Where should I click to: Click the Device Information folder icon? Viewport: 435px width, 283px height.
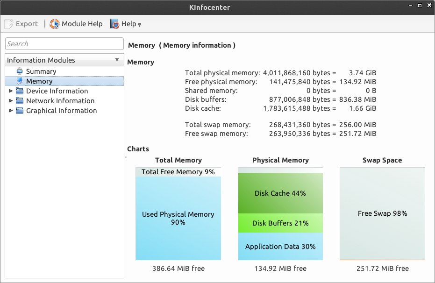tap(20, 91)
